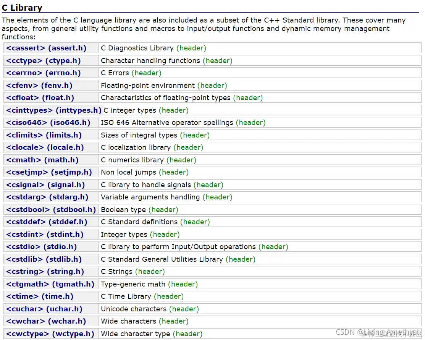Open the <clocale> (locale.h) header link
Image resolution: width=425 pixels, height=340 pixels.
[45, 147]
